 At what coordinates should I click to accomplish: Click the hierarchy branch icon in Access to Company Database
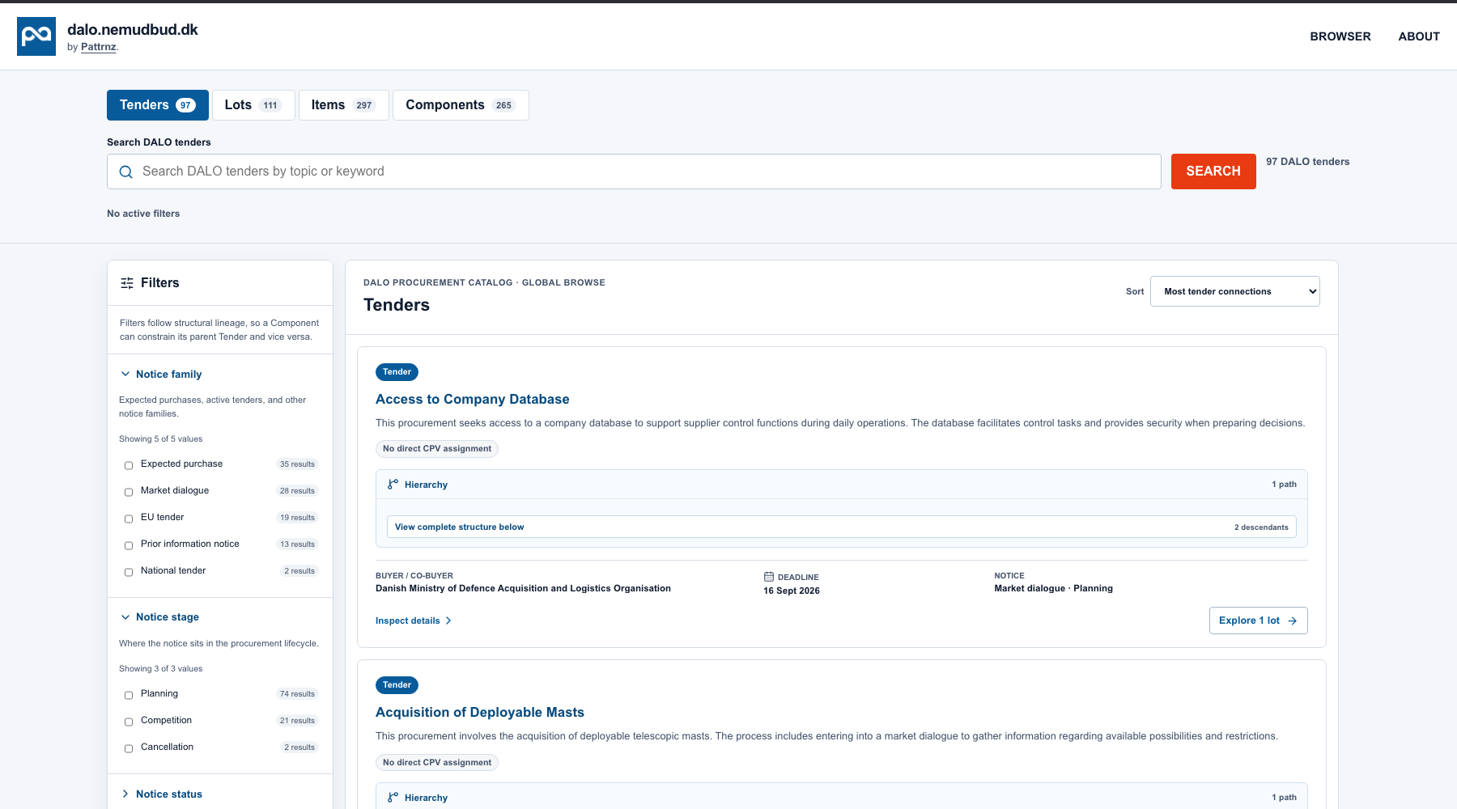click(393, 485)
